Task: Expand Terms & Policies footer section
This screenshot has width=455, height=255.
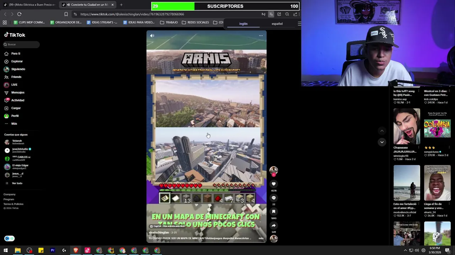Action: coord(14,204)
